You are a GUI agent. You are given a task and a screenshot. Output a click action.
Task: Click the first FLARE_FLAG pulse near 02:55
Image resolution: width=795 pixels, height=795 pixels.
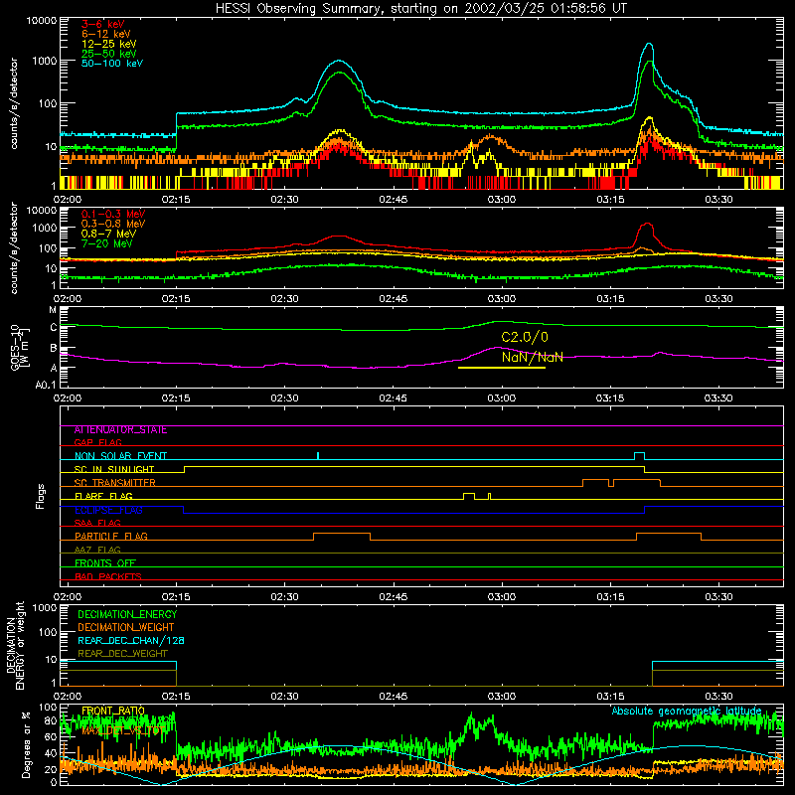click(x=469, y=496)
